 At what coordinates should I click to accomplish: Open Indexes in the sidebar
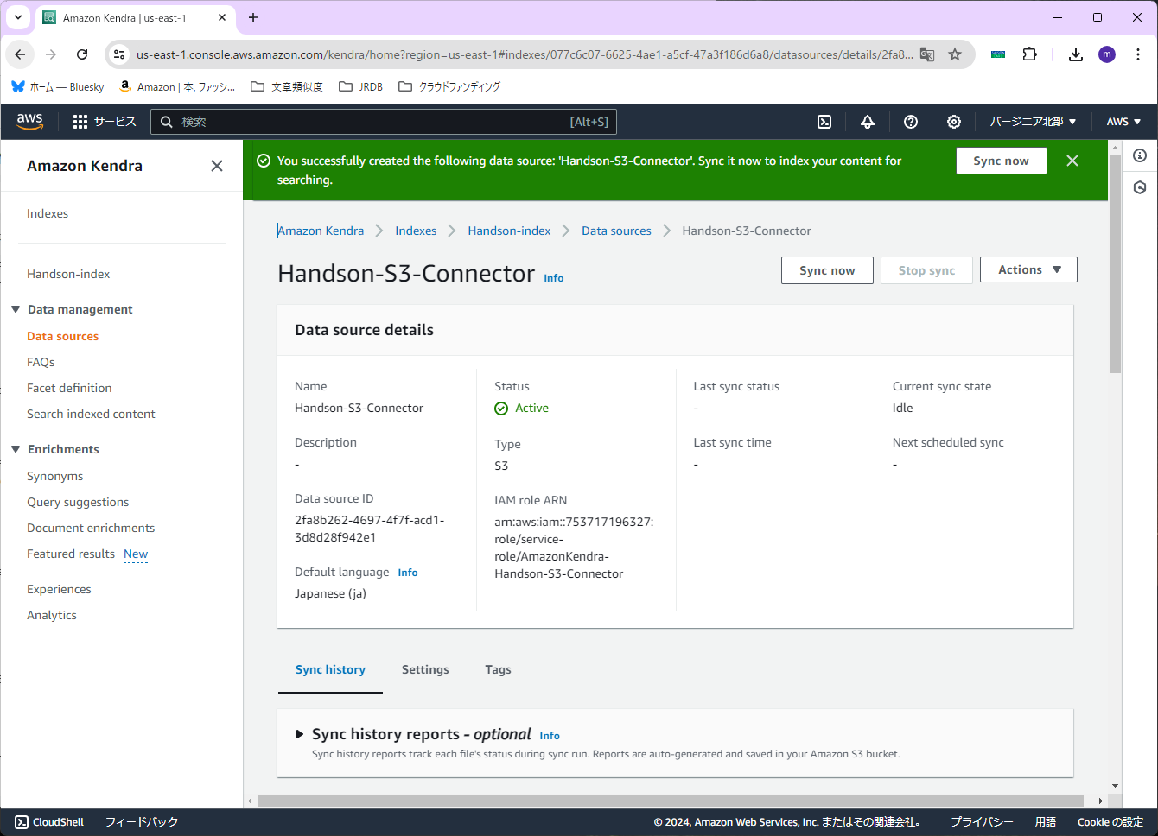coord(48,213)
